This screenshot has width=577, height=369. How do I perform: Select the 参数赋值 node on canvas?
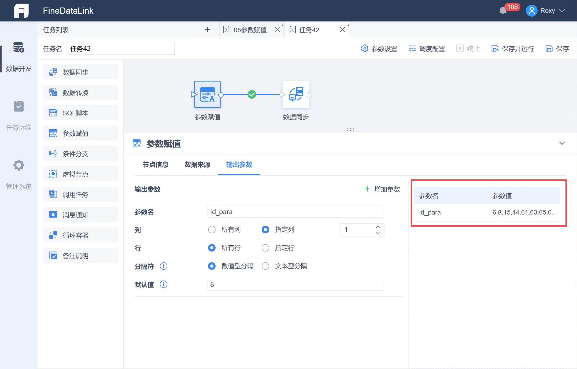pyautogui.click(x=207, y=95)
